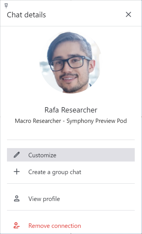
Task: Click the highlighted Customize row background
Action: tap(95, 155)
